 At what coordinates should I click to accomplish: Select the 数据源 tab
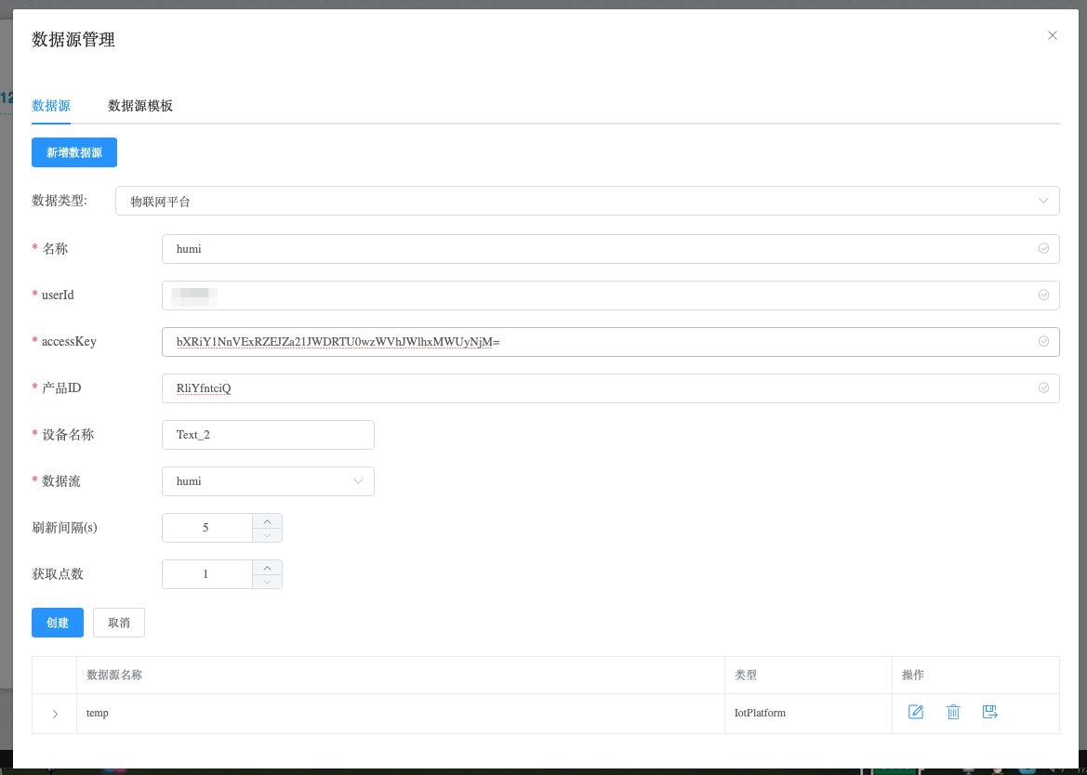[51, 106]
